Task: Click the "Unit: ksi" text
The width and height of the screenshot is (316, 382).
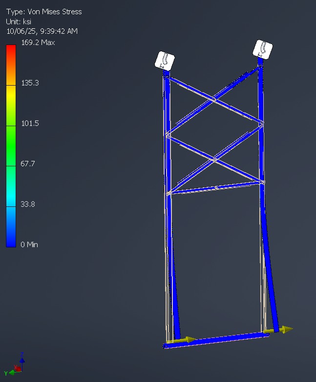Action: (x=20, y=21)
